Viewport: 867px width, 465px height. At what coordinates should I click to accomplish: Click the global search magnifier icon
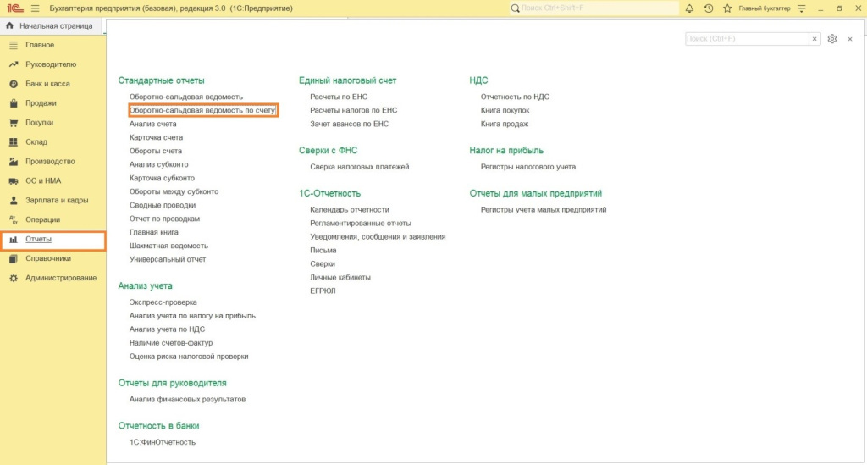[x=516, y=8]
